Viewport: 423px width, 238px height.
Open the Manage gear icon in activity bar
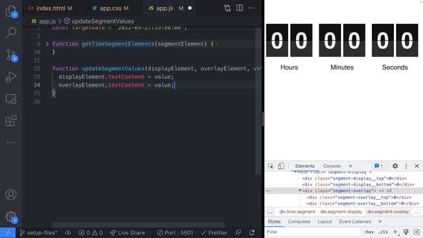(11, 216)
